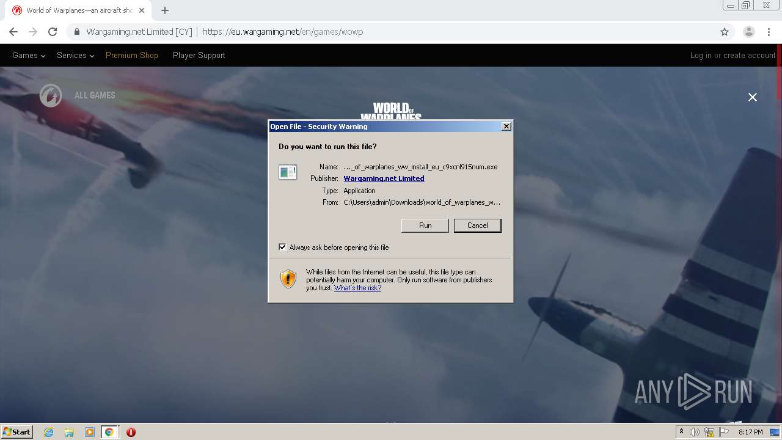Open the media player taskbar icon
The height and width of the screenshot is (440, 782).
(89, 432)
